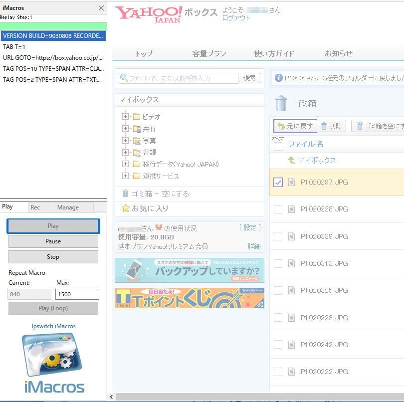Click the trash bin icon beside ゴミ箱 heading
This screenshot has width=404, height=402.
pyautogui.click(x=281, y=103)
